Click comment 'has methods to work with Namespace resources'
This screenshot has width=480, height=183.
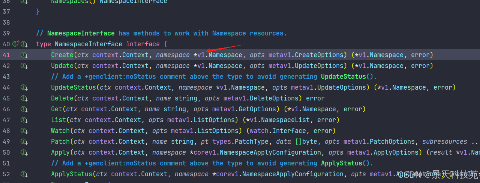pos(202,33)
